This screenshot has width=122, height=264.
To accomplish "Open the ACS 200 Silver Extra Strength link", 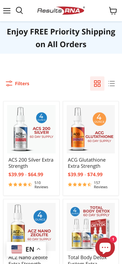I will point(31,163).
